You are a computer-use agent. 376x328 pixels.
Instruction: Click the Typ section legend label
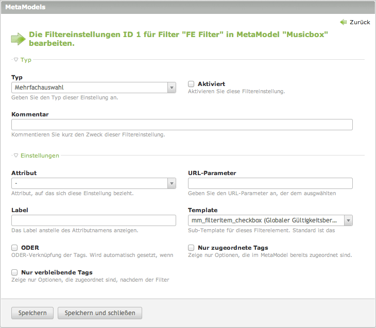(x=26, y=60)
